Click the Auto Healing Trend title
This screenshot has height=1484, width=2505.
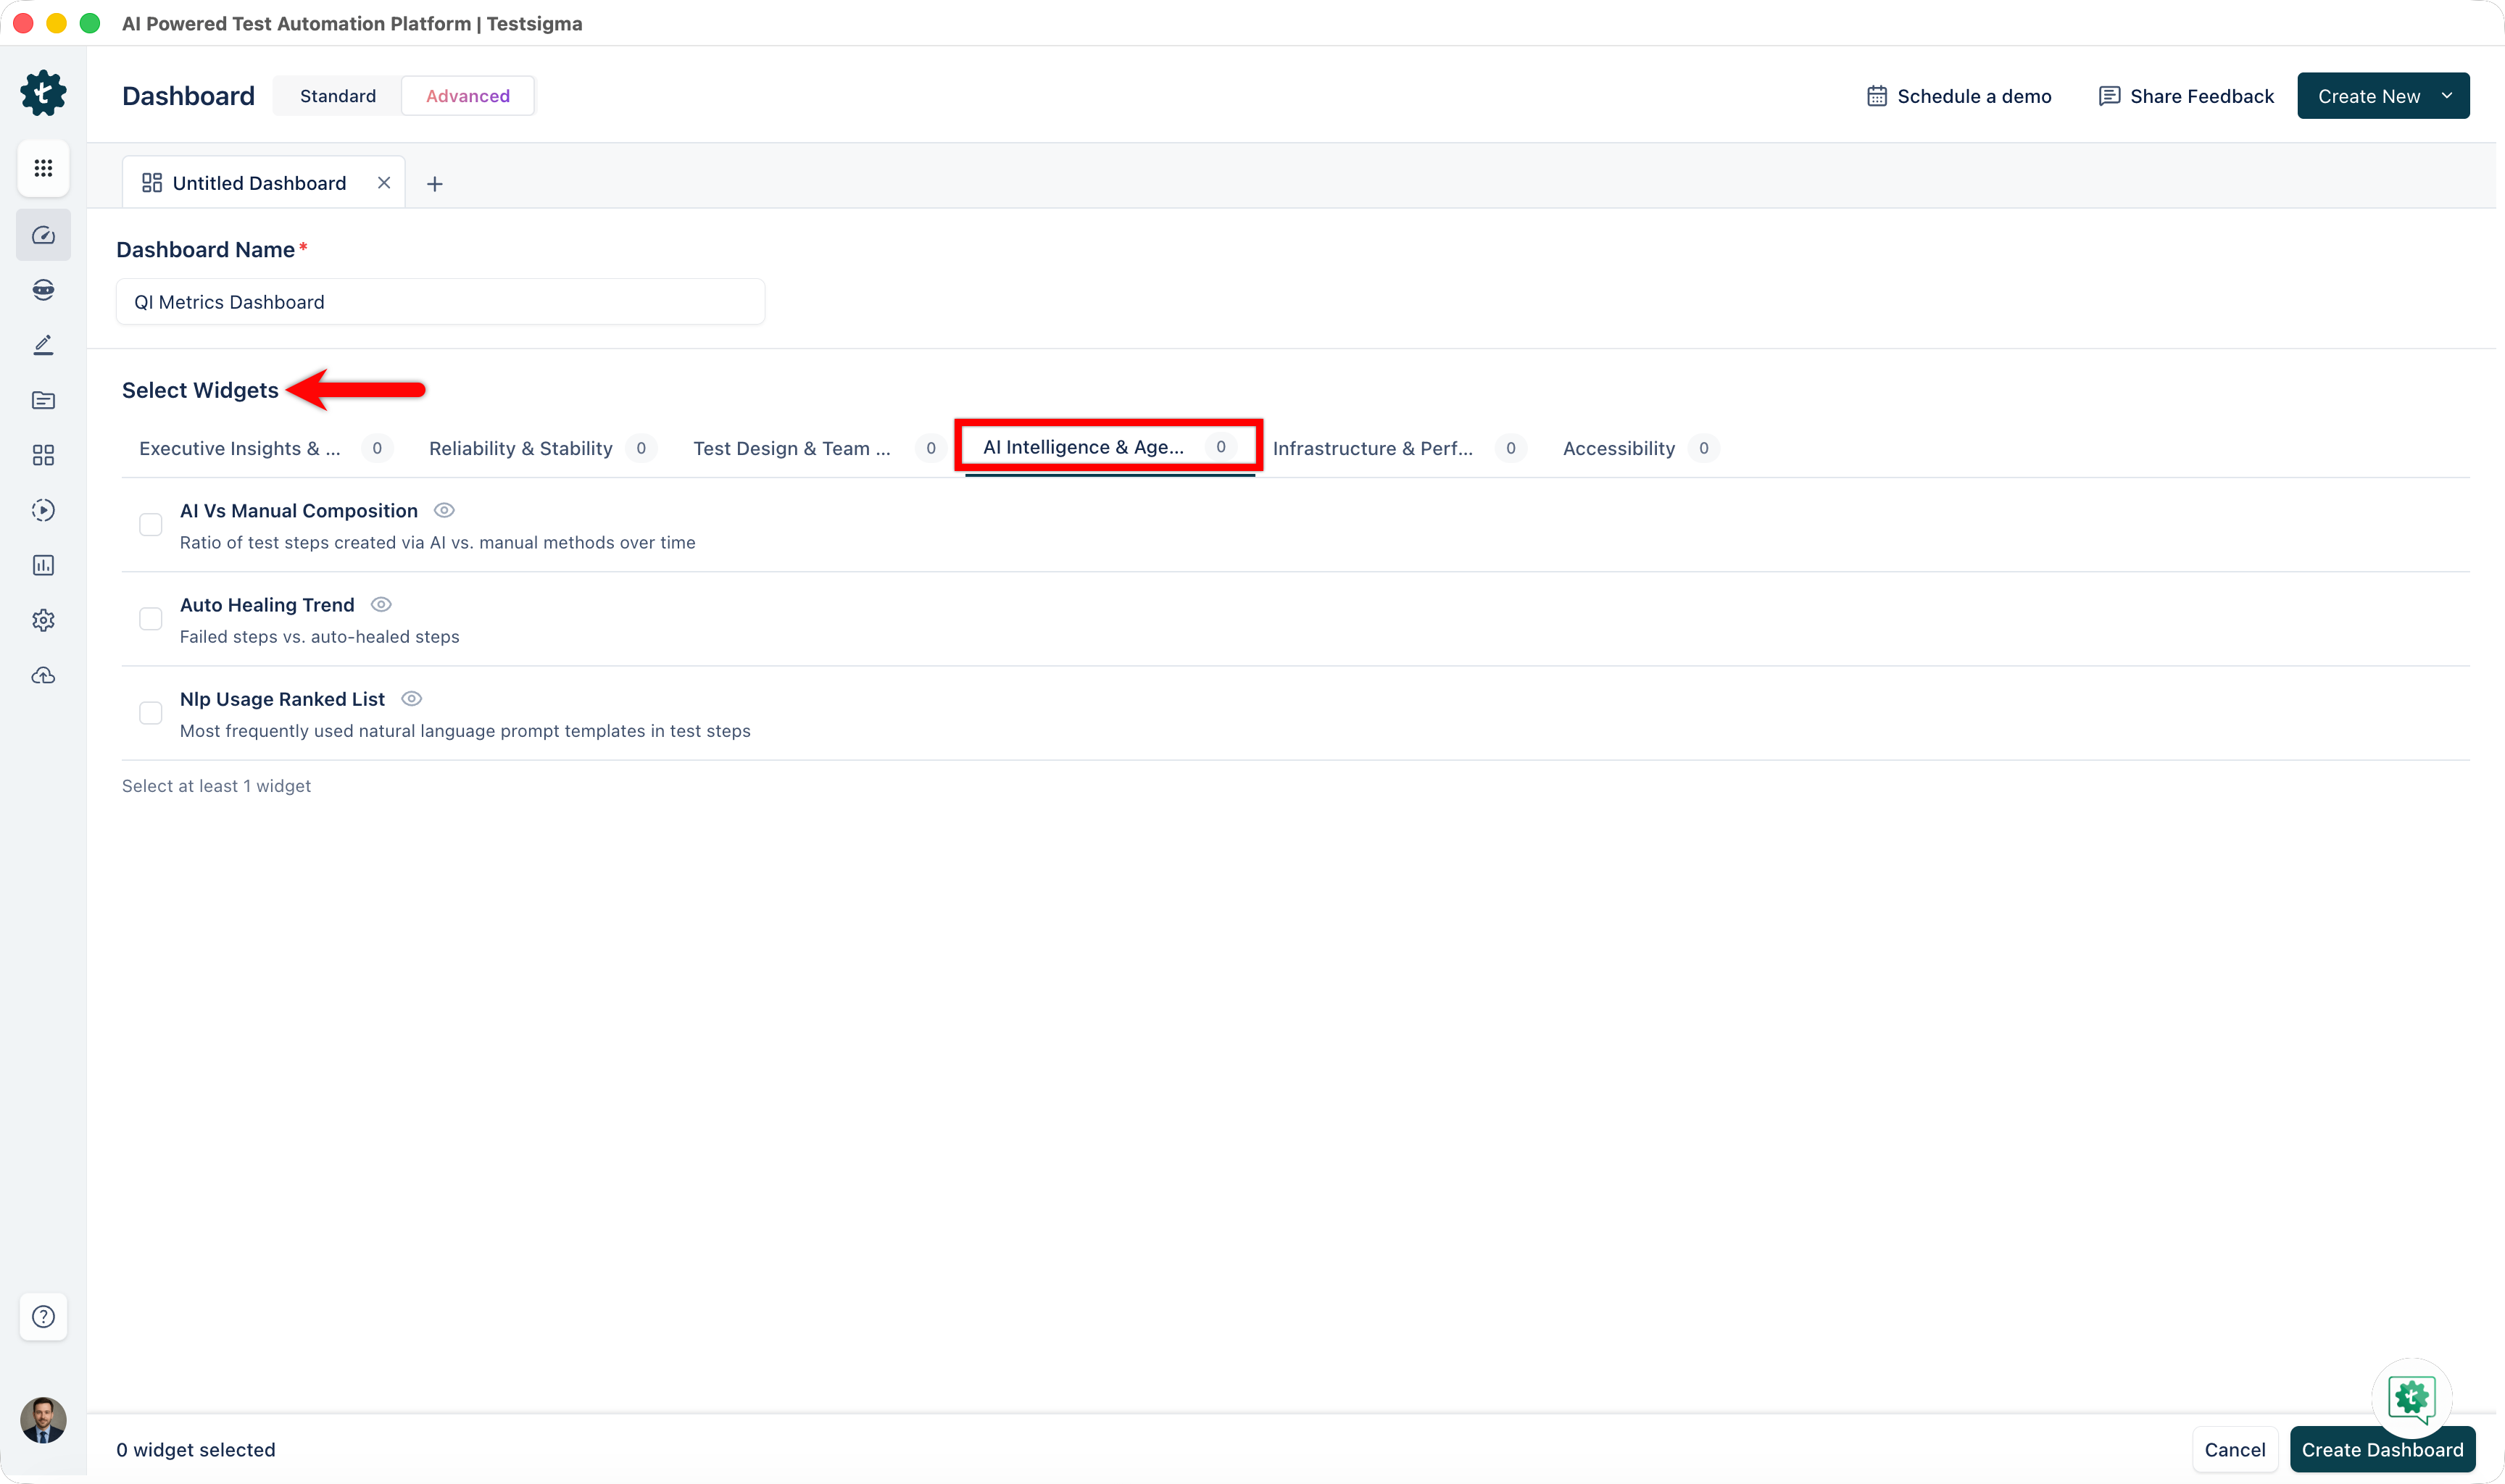point(267,604)
